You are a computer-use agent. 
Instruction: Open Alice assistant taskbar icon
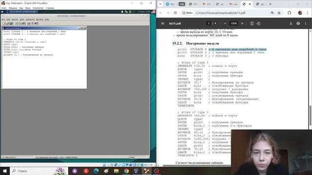75,171
